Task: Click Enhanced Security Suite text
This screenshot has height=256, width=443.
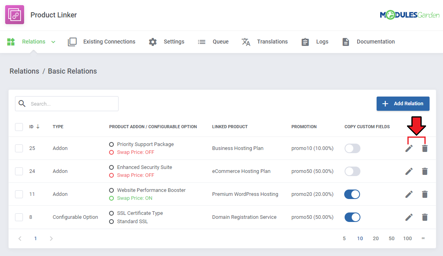Action: click(x=144, y=167)
